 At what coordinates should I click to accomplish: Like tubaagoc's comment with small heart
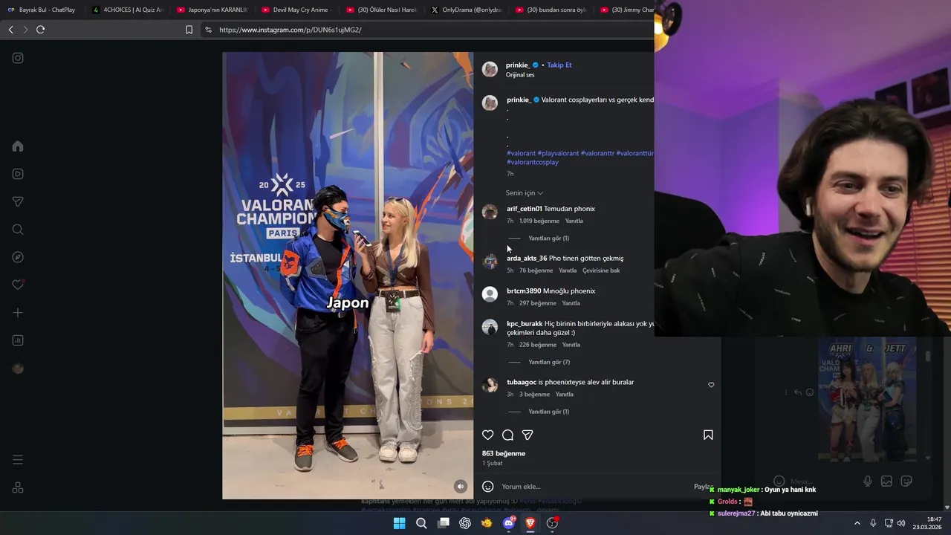point(711,385)
